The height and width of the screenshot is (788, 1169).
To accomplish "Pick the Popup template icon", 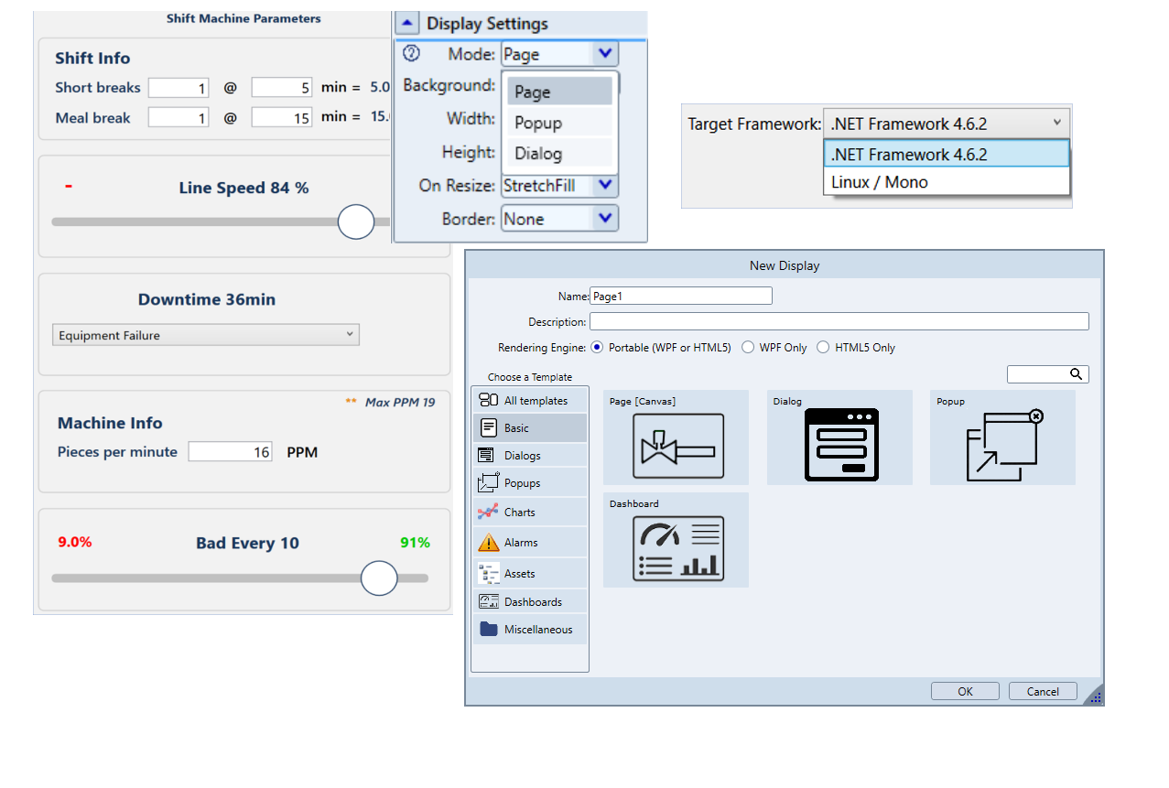I will (x=1003, y=445).
